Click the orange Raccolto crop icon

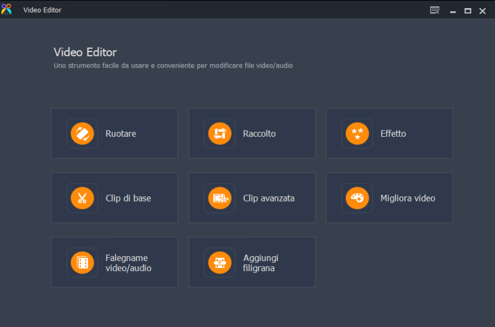point(220,134)
